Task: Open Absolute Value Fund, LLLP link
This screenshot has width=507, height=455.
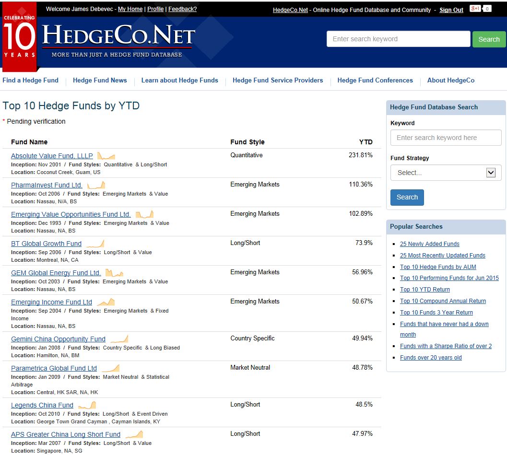Action: (52, 156)
